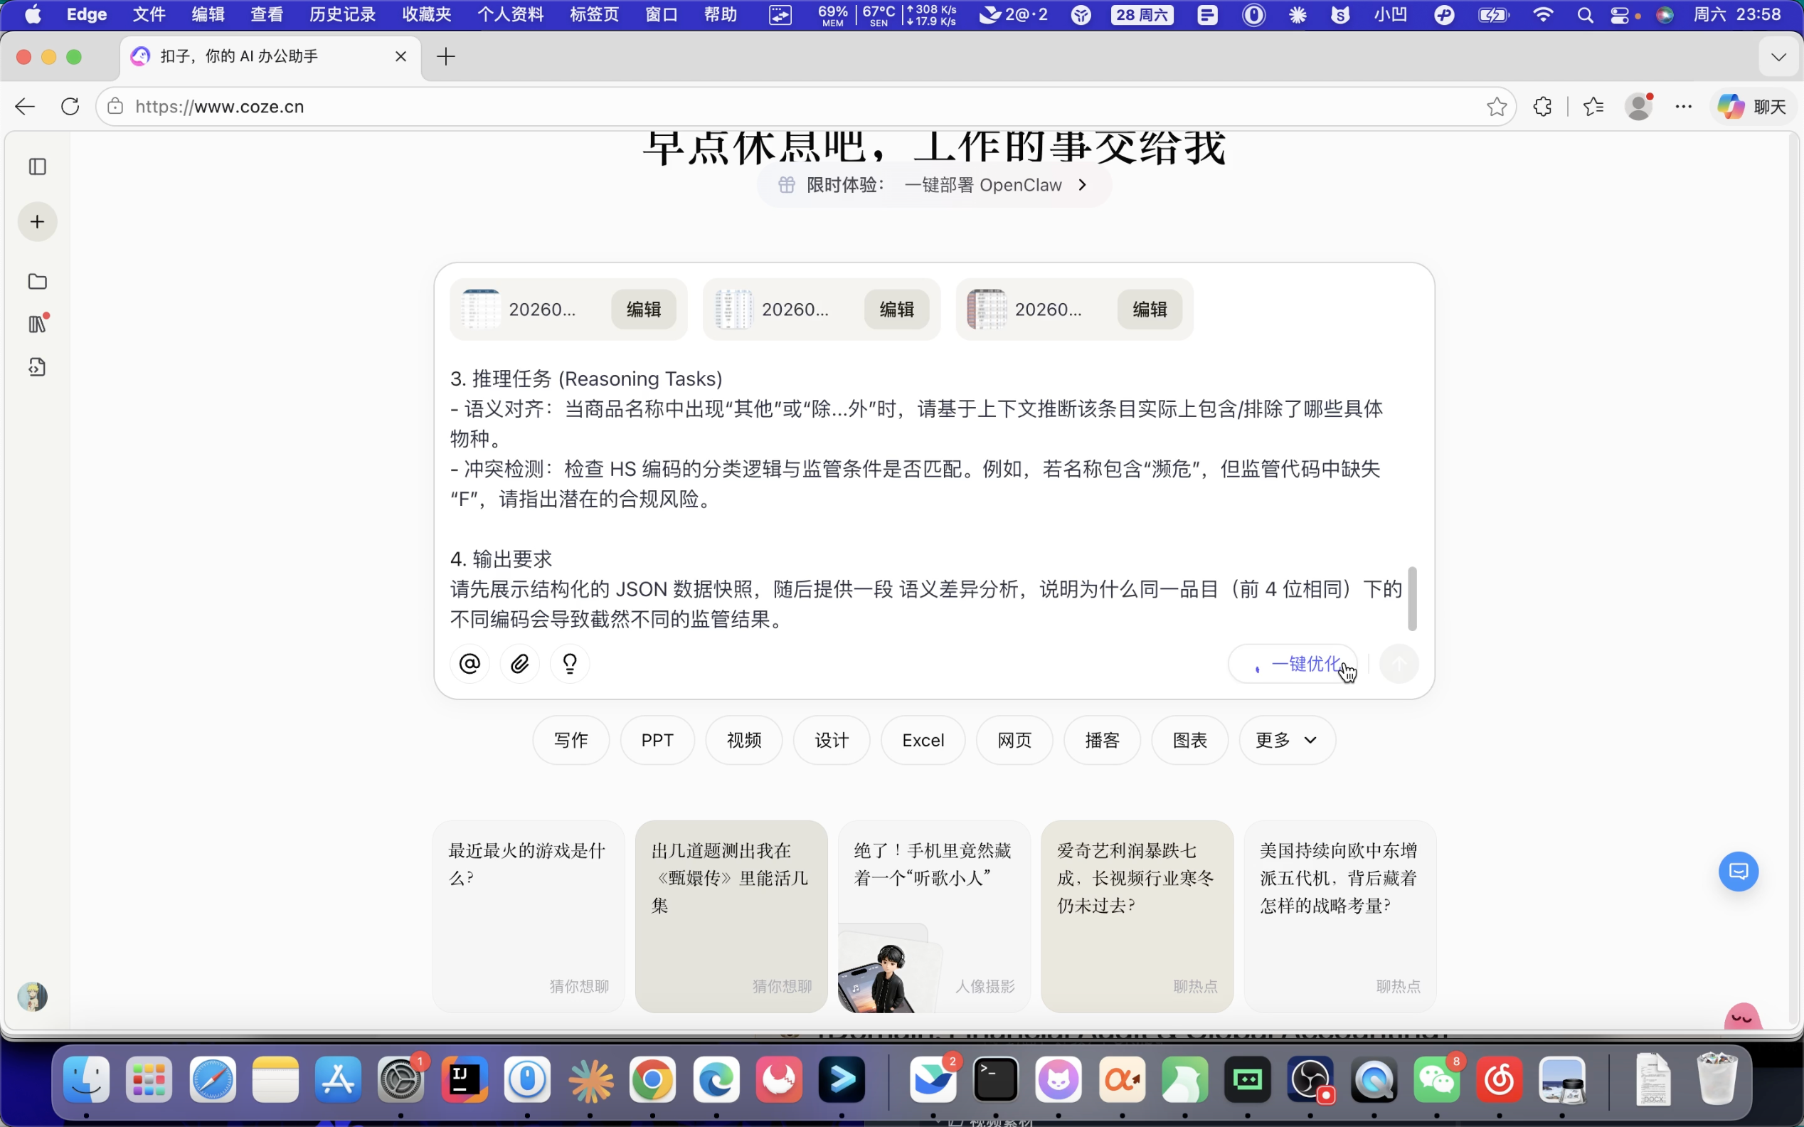Click the prompt textbox scrollbar

(1411, 598)
